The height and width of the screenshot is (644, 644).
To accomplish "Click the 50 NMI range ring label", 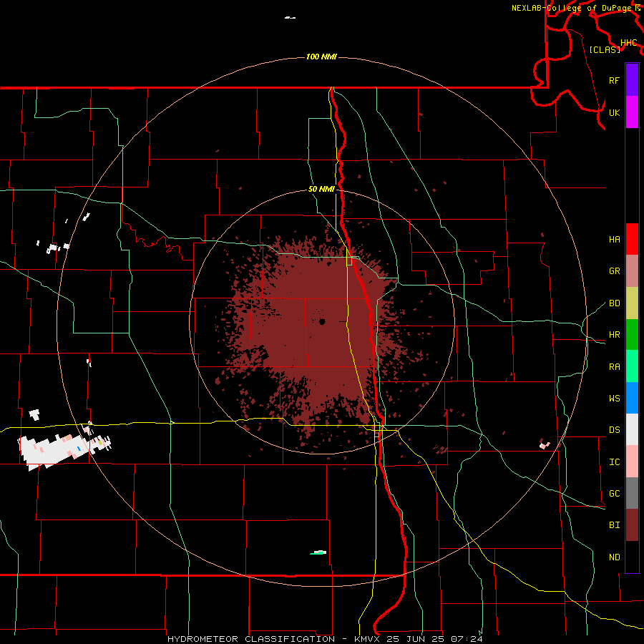I will tap(321, 190).
